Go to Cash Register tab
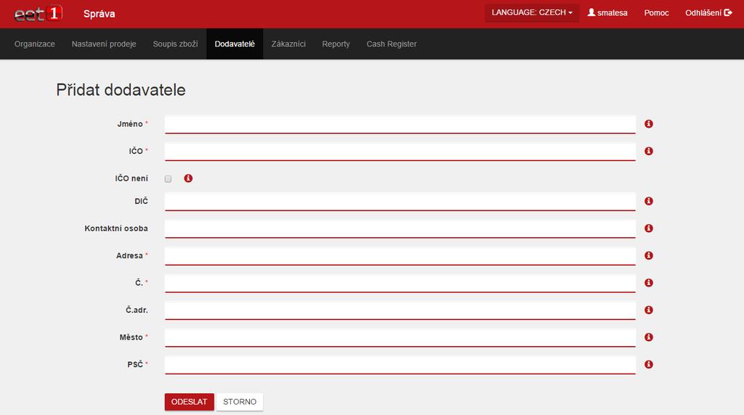Image resolution: width=744 pixels, height=415 pixels. [x=392, y=44]
